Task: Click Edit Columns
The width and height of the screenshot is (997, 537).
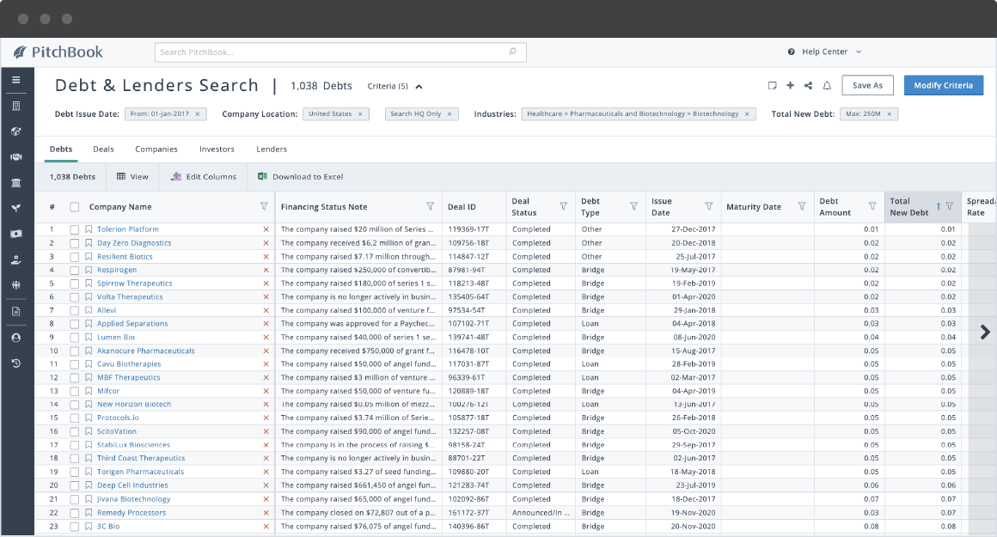Action: tap(204, 177)
